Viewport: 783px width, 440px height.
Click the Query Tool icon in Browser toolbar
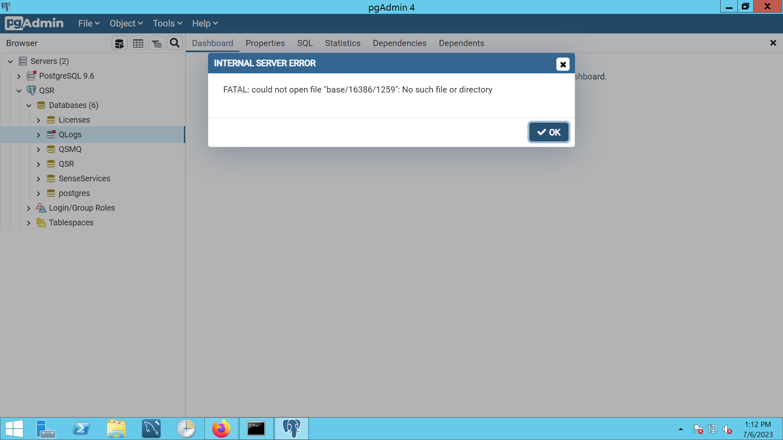coord(119,43)
